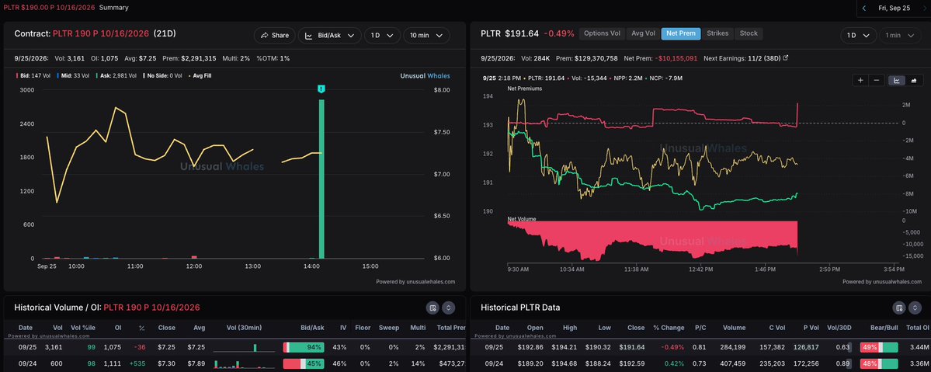The image size is (931, 372).
Task: Zoom in the Net Premiums chart with plus
Action: (x=860, y=80)
